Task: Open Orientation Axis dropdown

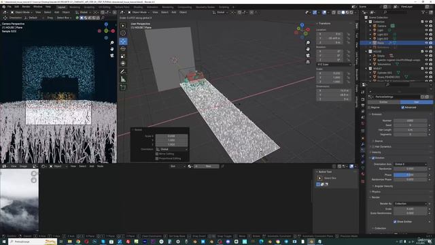Action: (x=411, y=164)
